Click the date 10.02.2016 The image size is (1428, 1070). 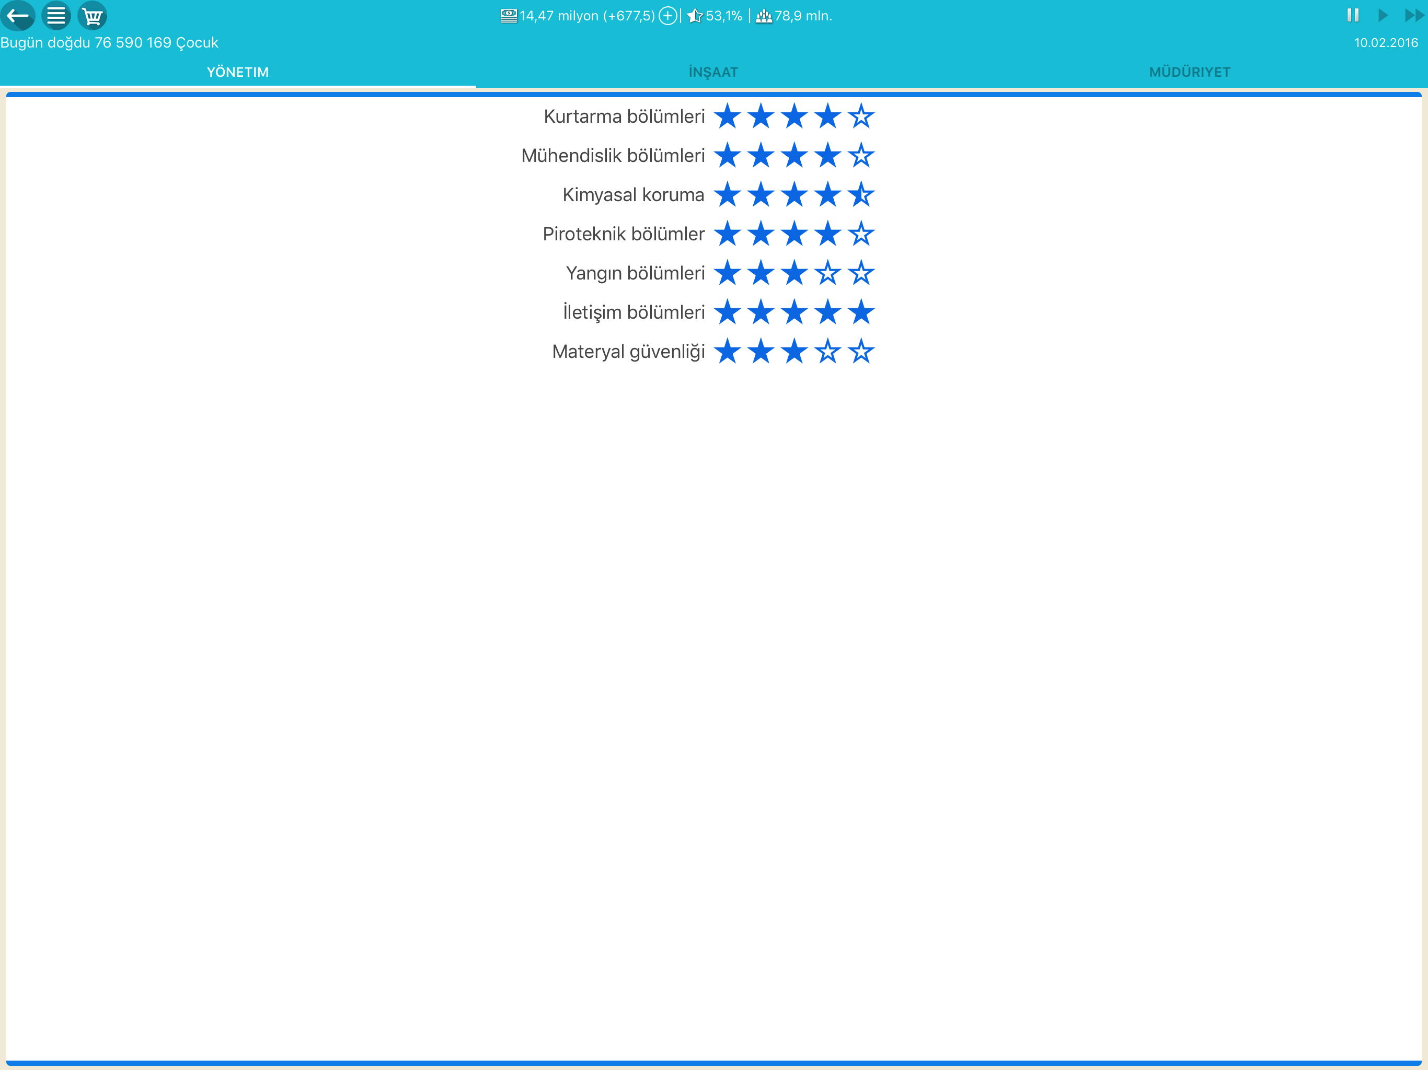(x=1386, y=43)
